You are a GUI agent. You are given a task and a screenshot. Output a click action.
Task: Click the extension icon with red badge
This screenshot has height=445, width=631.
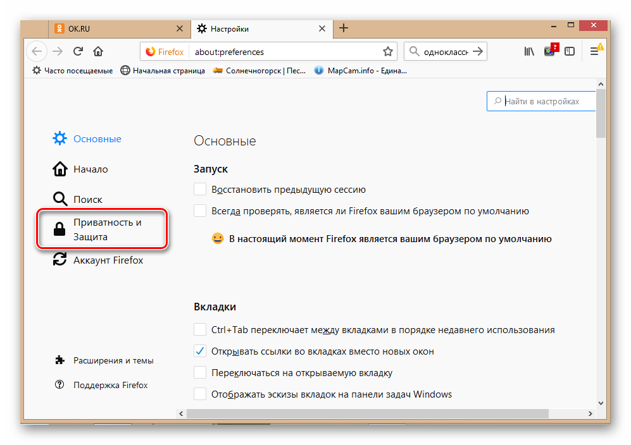[550, 52]
